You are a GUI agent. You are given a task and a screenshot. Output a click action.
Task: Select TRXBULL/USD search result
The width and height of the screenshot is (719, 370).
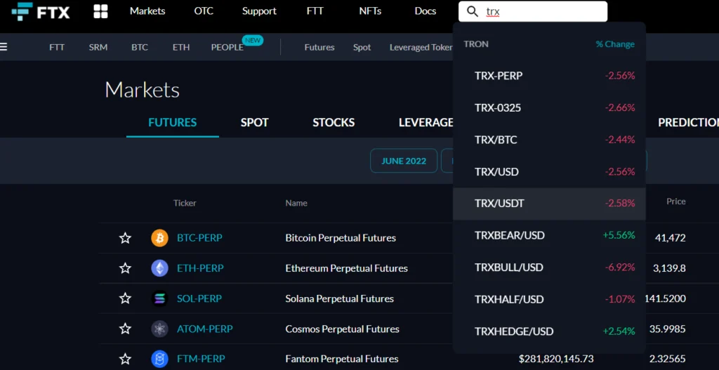point(549,267)
